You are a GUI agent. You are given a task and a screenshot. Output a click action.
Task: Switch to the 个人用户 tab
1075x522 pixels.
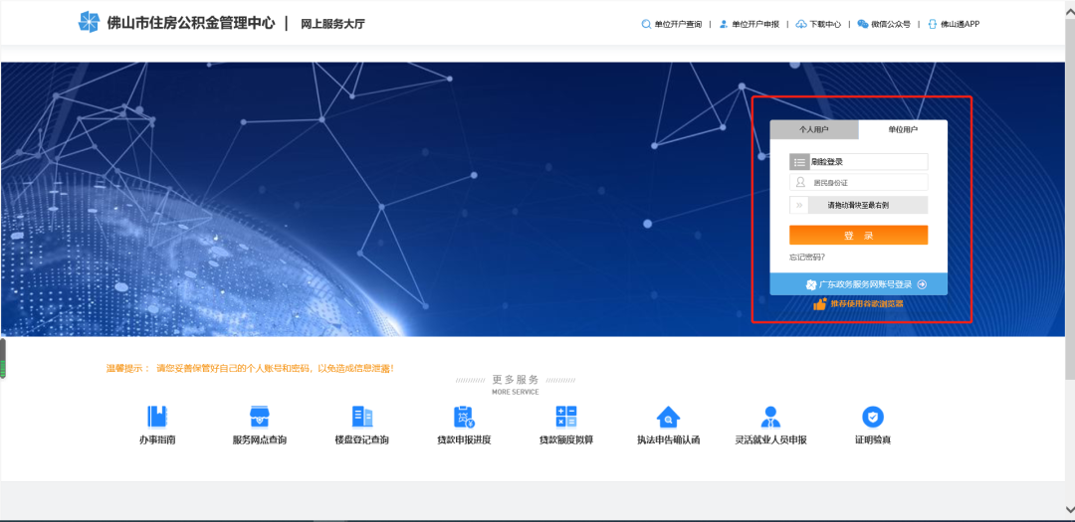pyautogui.click(x=813, y=129)
